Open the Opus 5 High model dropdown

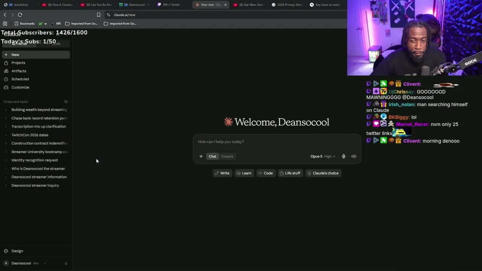tap(323, 157)
